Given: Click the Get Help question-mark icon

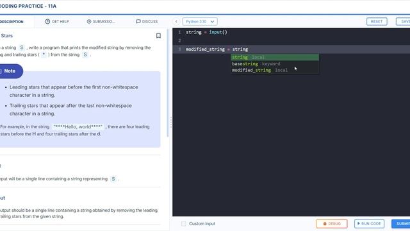Looking at the screenshot, I should point(47,21).
